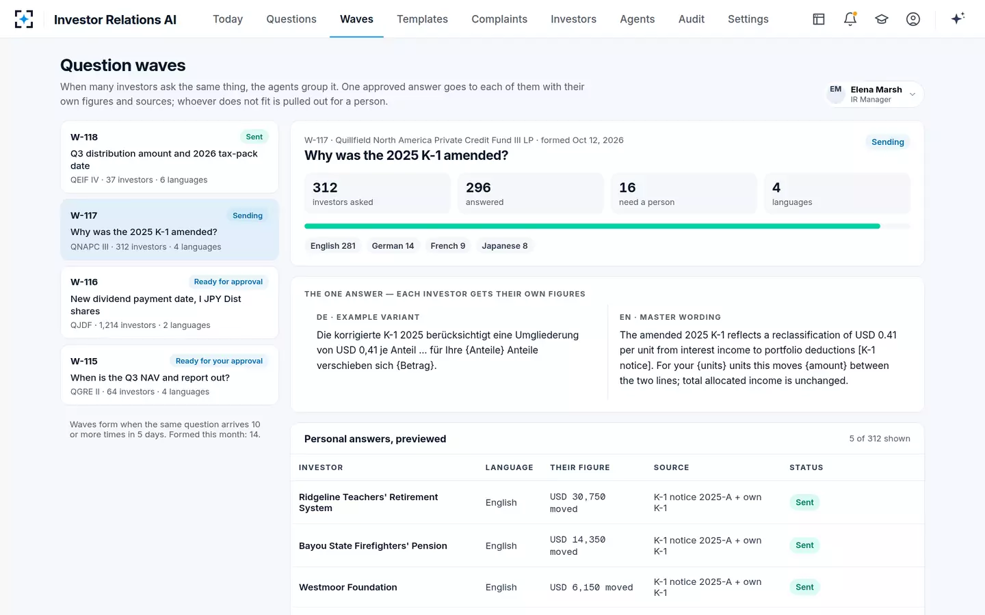This screenshot has width=985, height=615.
Task: Go to the Today tab
Action: pos(228,19)
